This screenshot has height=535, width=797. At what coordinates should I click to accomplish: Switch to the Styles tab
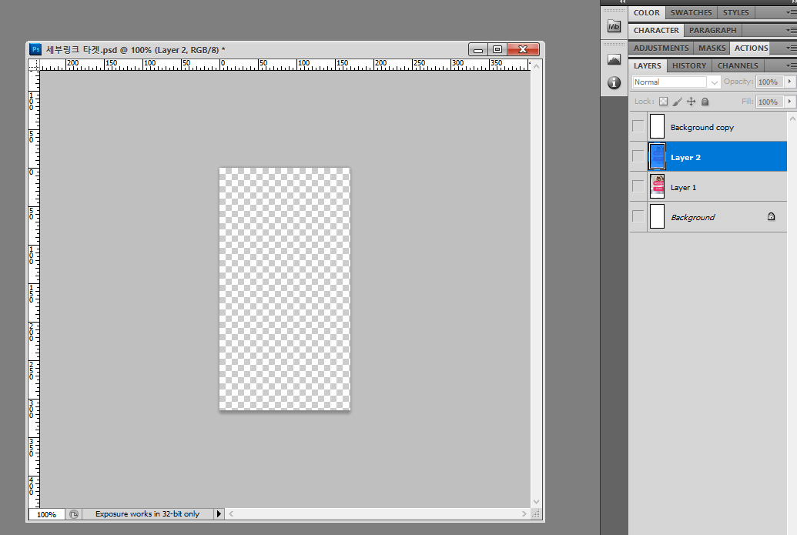click(736, 13)
